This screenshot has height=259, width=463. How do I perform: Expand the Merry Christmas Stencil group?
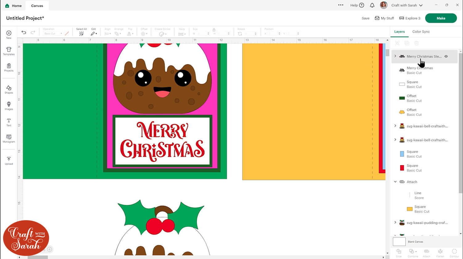coord(395,56)
